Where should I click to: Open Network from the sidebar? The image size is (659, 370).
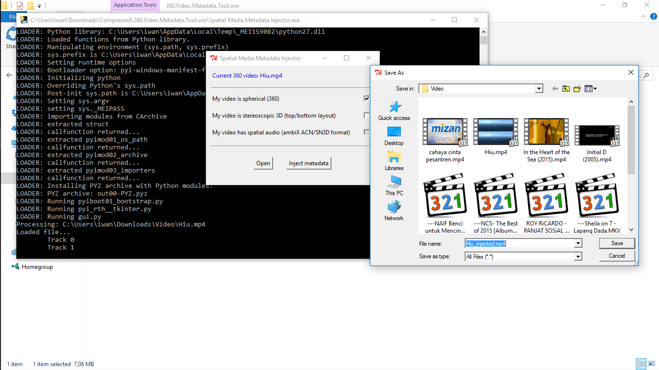(x=394, y=210)
